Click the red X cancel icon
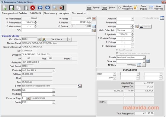The height and width of the screenshot is (117, 166). tap(33, 8)
